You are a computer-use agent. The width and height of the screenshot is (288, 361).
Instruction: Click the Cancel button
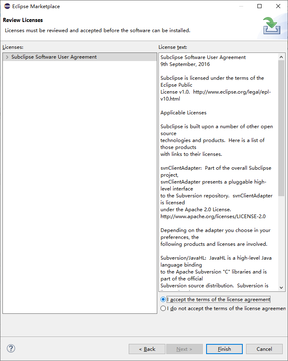coord(264,349)
